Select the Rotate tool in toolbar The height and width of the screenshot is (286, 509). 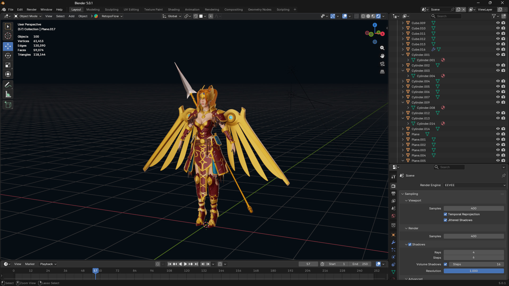8,56
